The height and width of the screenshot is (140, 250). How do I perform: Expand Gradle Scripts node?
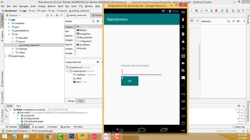[5, 56]
